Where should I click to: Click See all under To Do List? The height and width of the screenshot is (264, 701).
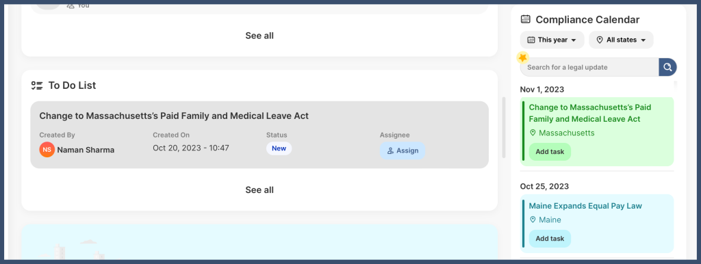tap(259, 190)
